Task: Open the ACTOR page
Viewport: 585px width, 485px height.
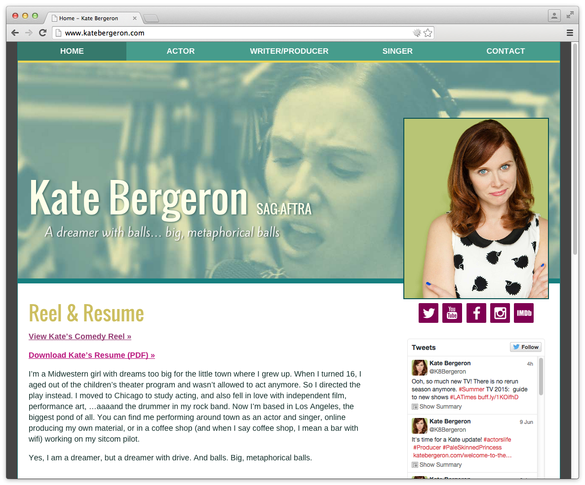Action: [181, 51]
